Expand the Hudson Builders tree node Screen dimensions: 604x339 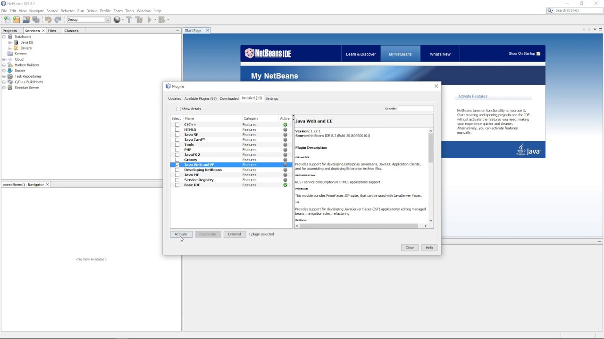pos(4,65)
